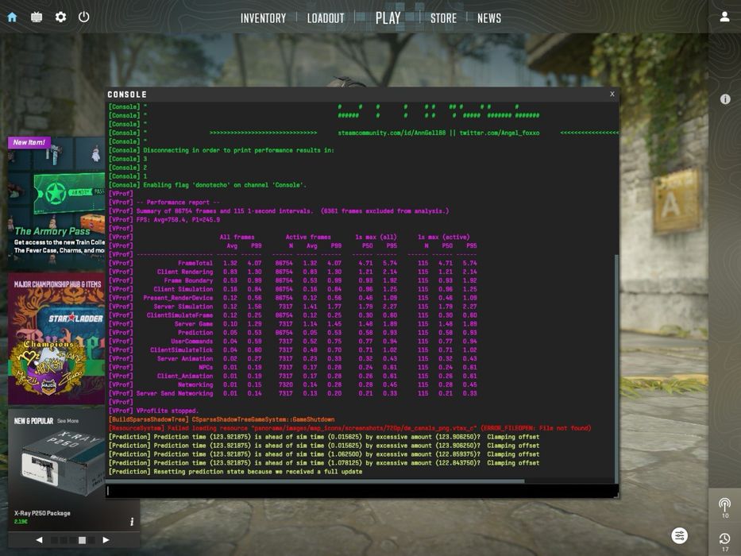The height and width of the screenshot is (556, 741).
Task: Click the power quit icon
Action: tap(83, 17)
